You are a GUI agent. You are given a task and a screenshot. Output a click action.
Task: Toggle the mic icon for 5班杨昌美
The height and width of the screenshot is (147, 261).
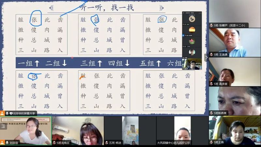[x=211, y=113]
